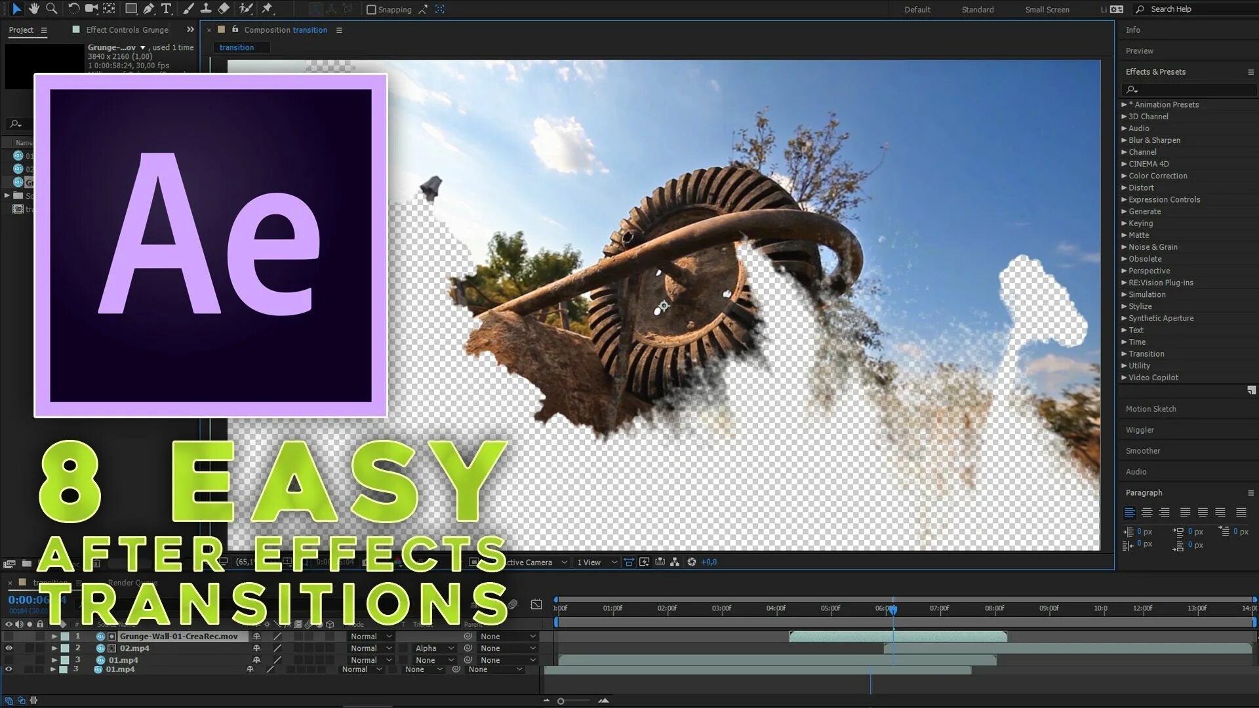Select the Hand tool
The width and height of the screenshot is (1259, 708).
pyautogui.click(x=33, y=9)
